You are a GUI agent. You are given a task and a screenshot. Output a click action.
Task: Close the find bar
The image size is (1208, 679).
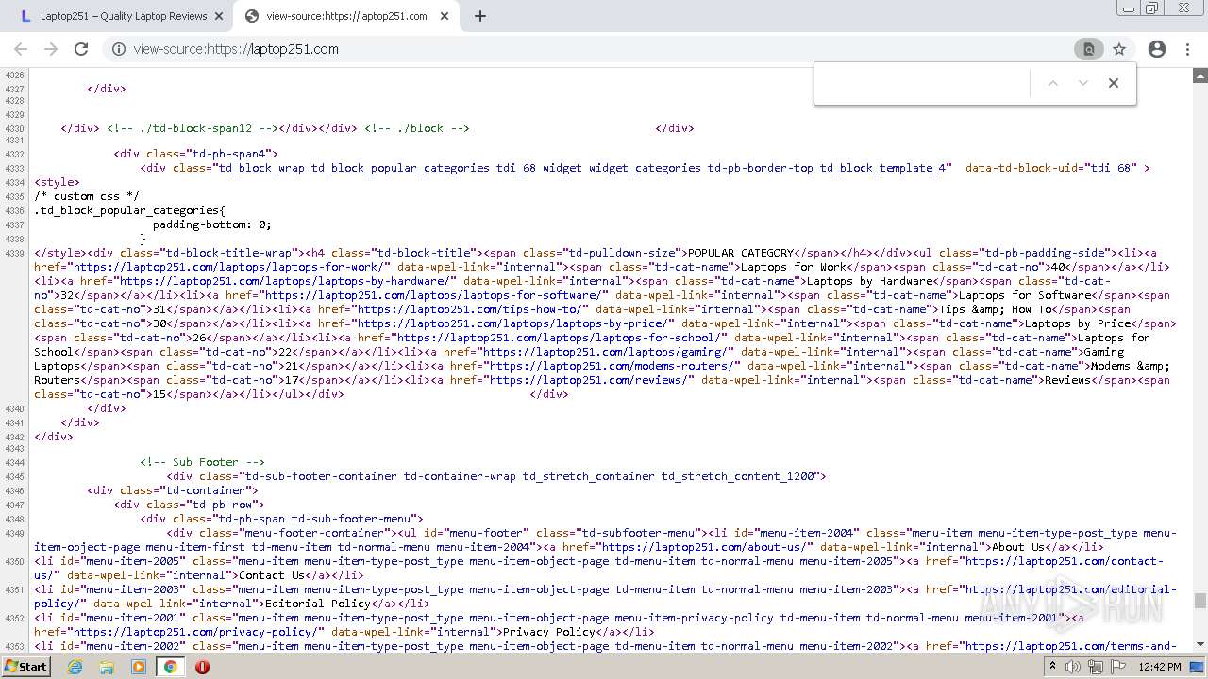click(1114, 83)
